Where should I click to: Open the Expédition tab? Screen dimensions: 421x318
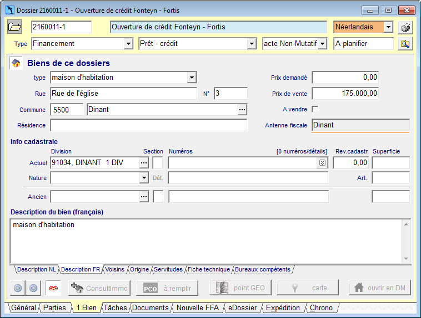click(283, 308)
